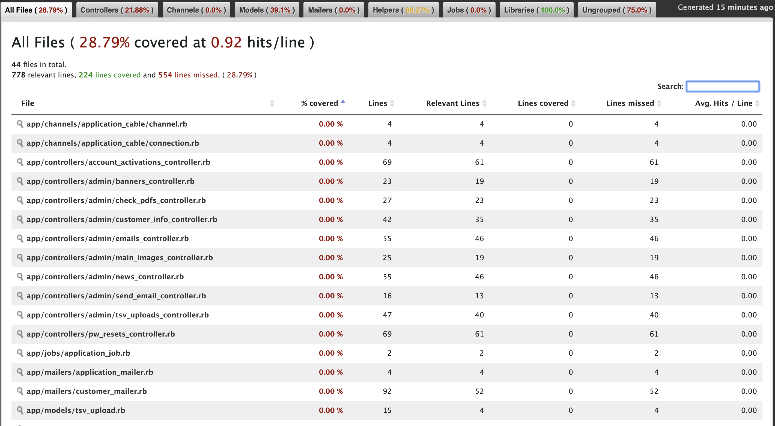Open admin/main_images_controller.rb file link

pyautogui.click(x=120, y=258)
